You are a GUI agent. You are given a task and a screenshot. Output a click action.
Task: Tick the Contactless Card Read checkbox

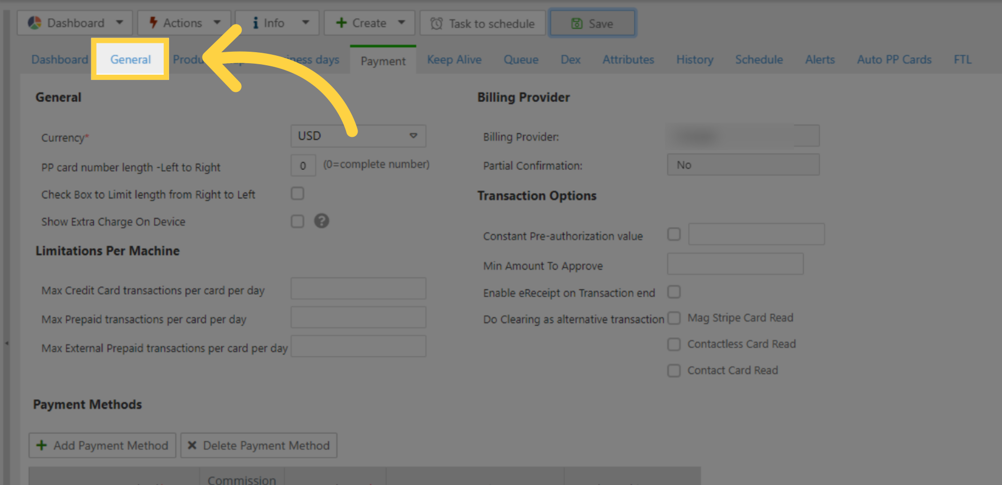tap(674, 344)
